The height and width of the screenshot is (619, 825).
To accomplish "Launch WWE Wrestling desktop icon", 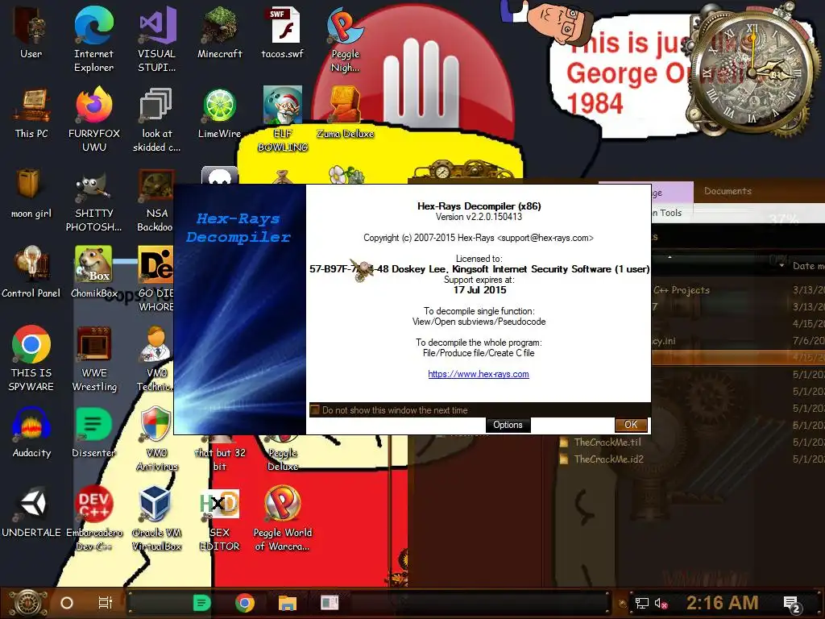I will point(94,359).
